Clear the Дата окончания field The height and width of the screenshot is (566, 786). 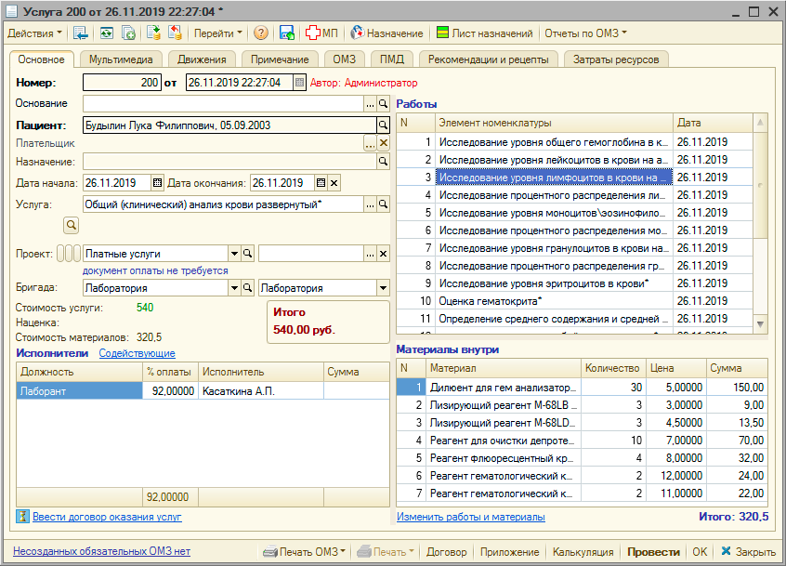point(334,183)
